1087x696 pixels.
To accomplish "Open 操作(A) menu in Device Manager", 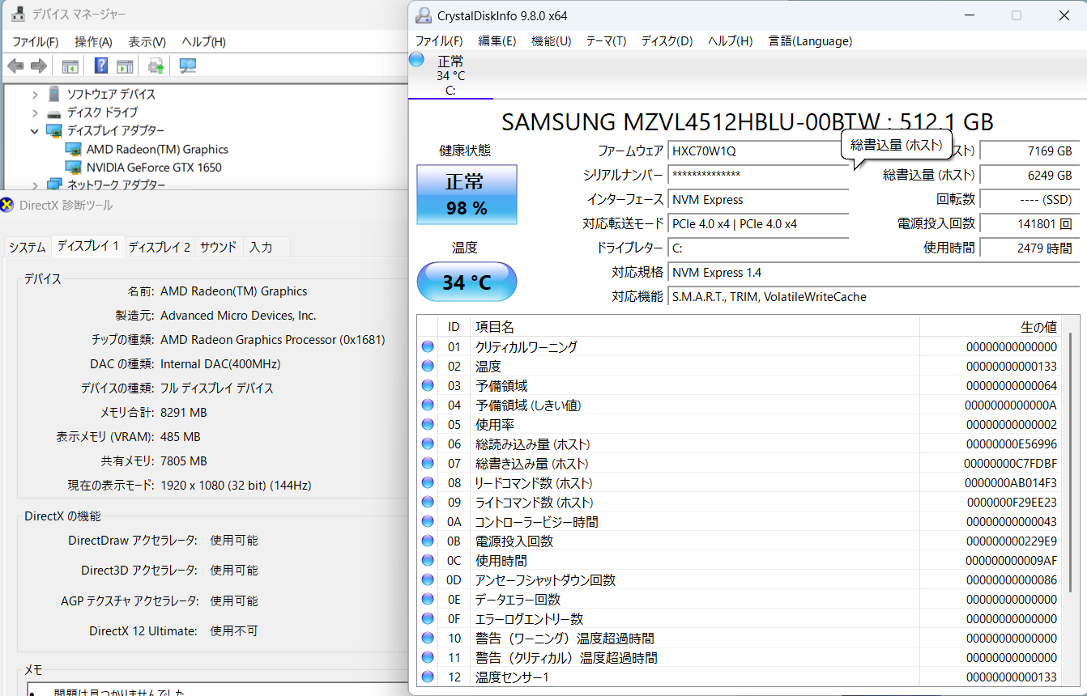I will tap(93, 42).
